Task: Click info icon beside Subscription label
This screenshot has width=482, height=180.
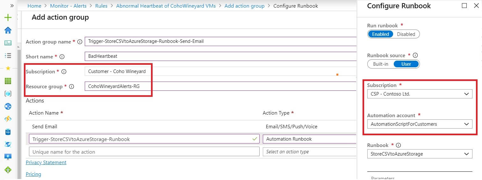Action: [x=64, y=71]
